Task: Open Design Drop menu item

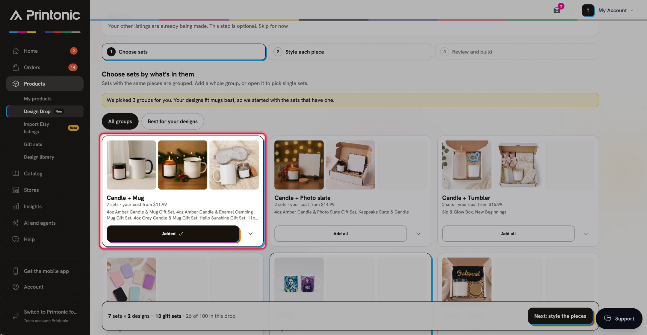Action: tap(45, 111)
